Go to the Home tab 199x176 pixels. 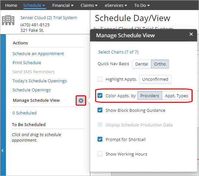11,6
